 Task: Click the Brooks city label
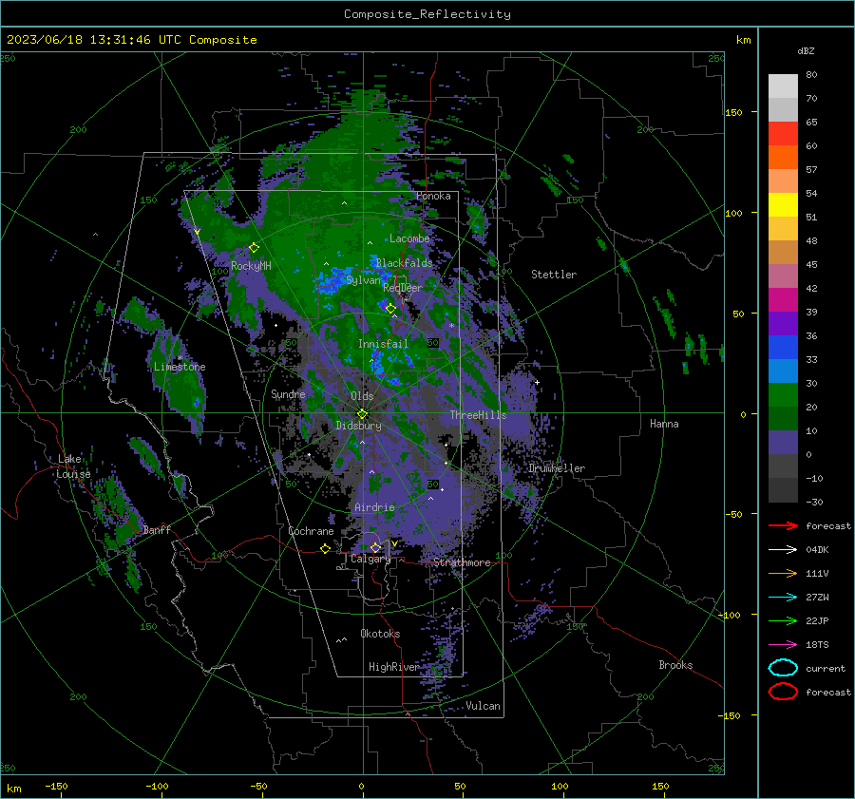click(675, 665)
